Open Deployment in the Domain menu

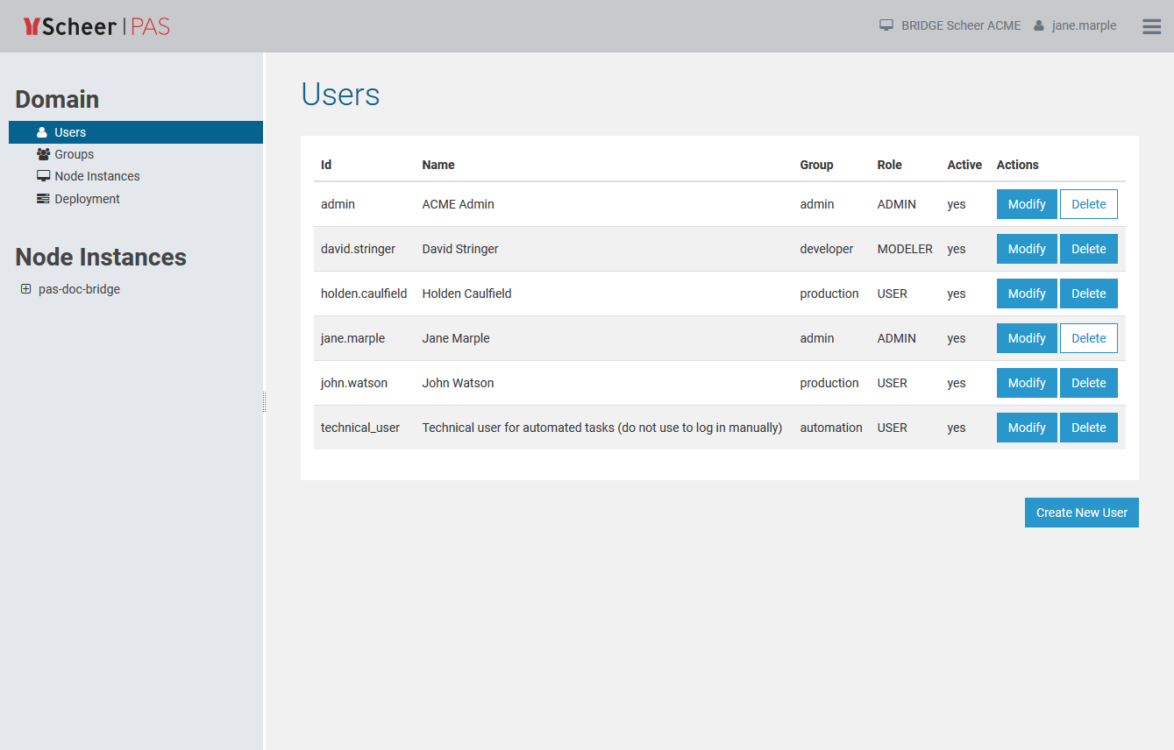pos(87,199)
